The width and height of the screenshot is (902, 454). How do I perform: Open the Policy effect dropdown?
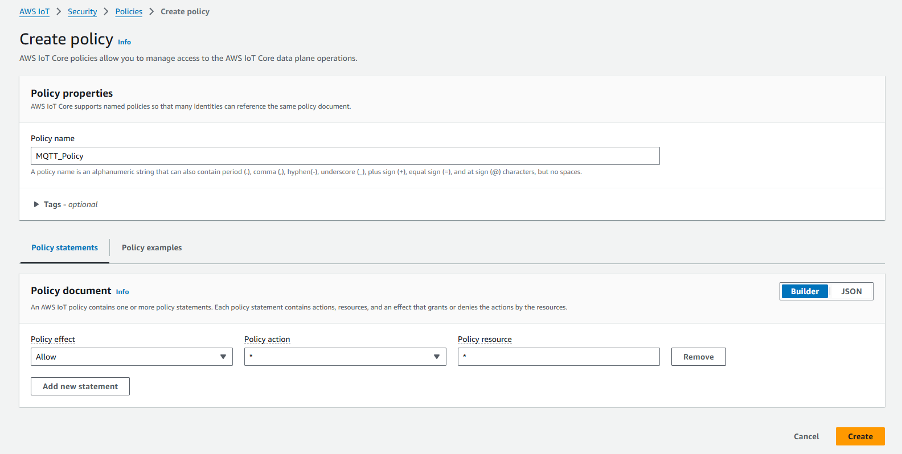pyautogui.click(x=132, y=357)
